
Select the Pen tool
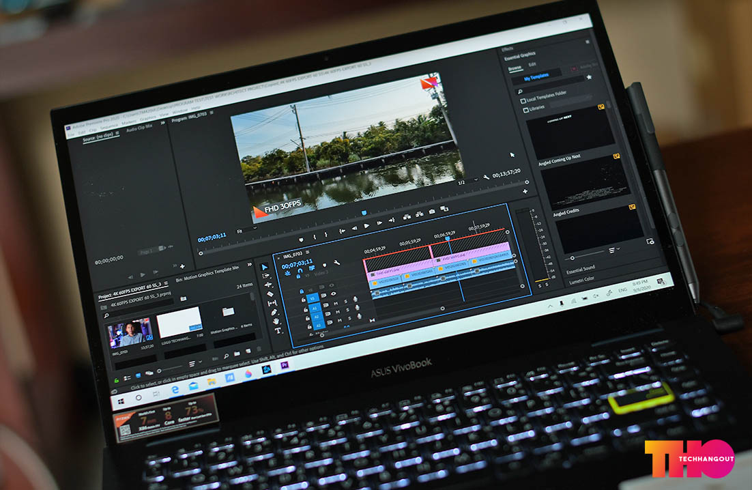[x=274, y=312]
